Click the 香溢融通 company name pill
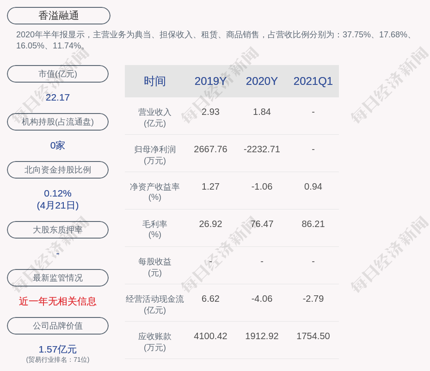The height and width of the screenshot is (371, 430). tap(58, 16)
